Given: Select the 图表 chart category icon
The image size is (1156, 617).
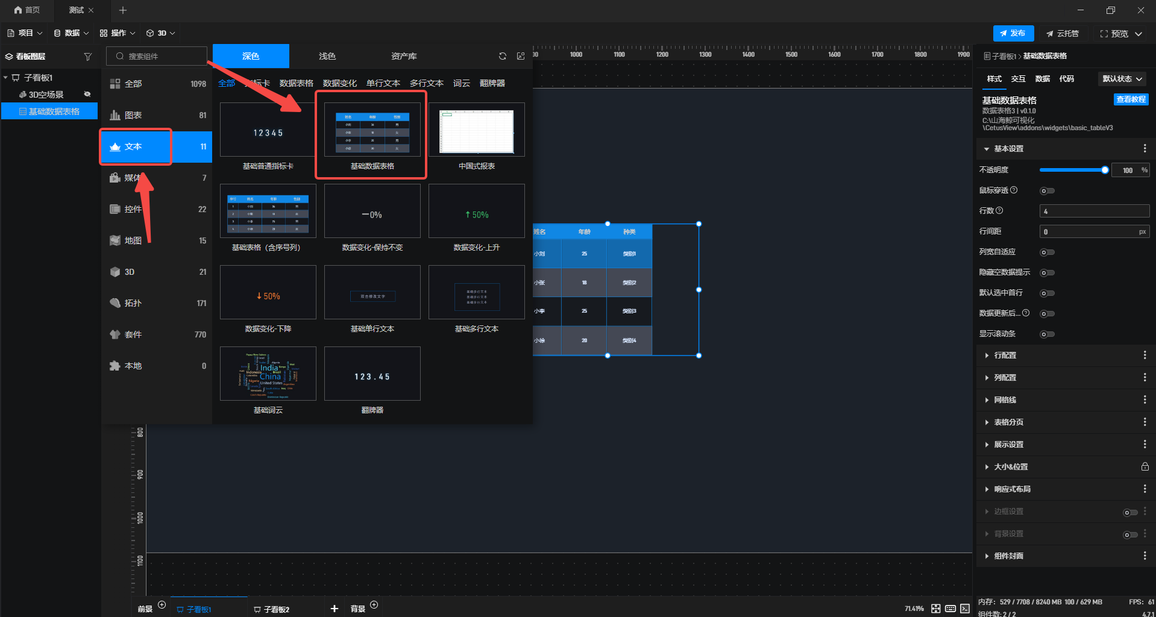Looking at the screenshot, I should coord(115,115).
